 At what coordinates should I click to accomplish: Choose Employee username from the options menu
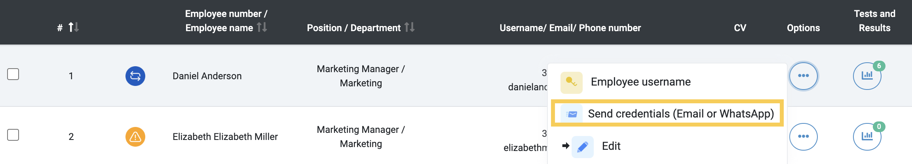point(641,82)
